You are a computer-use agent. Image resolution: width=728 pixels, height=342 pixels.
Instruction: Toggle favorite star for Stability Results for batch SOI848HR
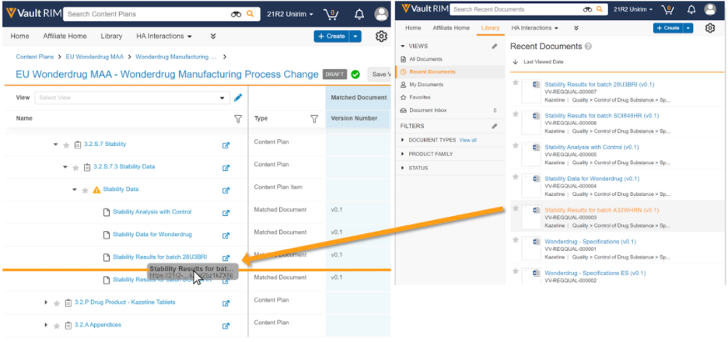(516, 115)
